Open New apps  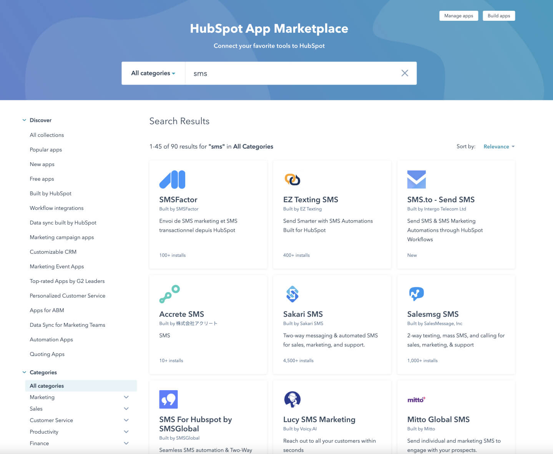tap(42, 164)
